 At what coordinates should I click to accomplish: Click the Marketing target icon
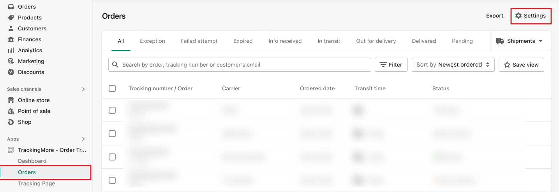(11, 61)
